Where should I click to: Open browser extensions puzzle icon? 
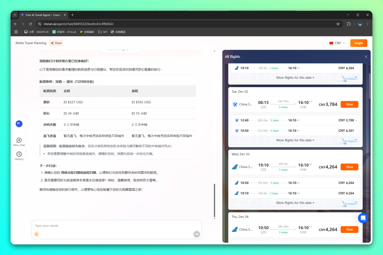tap(349, 24)
